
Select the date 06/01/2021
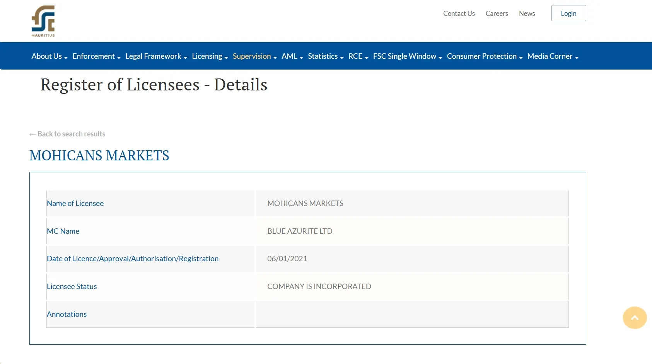(x=287, y=259)
